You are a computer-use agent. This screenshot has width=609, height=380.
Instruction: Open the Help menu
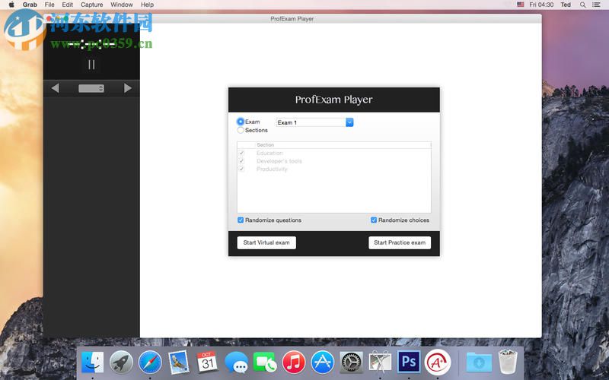coord(147,5)
